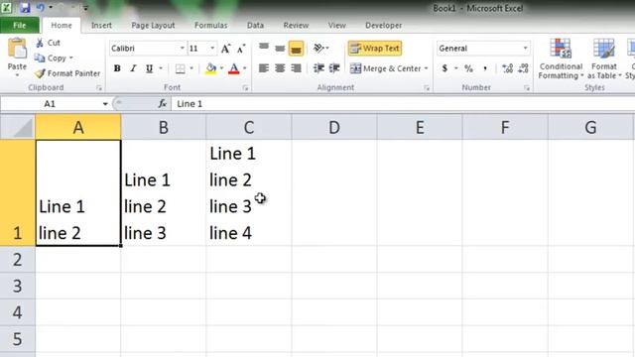This screenshot has height=357, width=635.
Task: Align text left
Action: point(264,68)
